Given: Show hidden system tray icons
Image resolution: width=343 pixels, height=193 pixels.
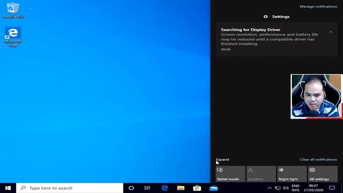Looking at the screenshot, I should tap(270, 188).
